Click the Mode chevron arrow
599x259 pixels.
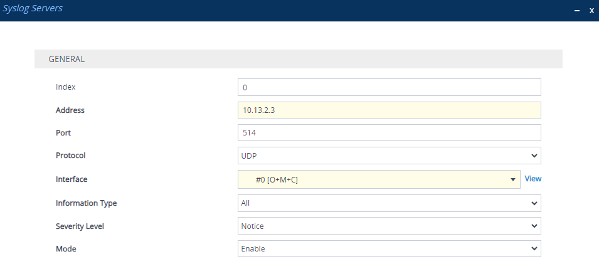534,248
